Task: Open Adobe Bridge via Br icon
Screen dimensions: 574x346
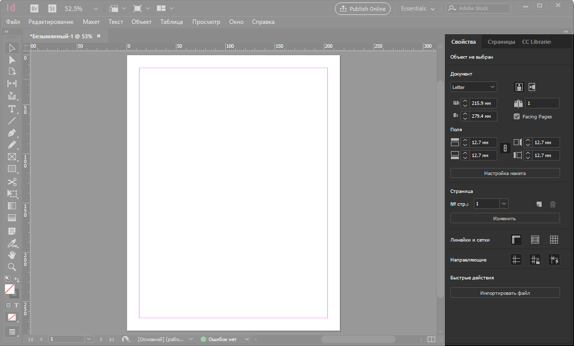Action: [x=34, y=8]
